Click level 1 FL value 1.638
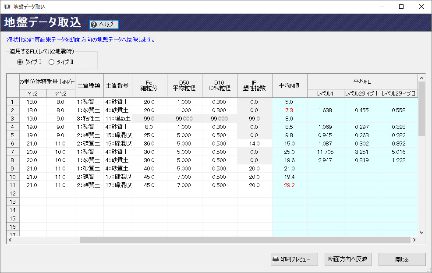 326,110
